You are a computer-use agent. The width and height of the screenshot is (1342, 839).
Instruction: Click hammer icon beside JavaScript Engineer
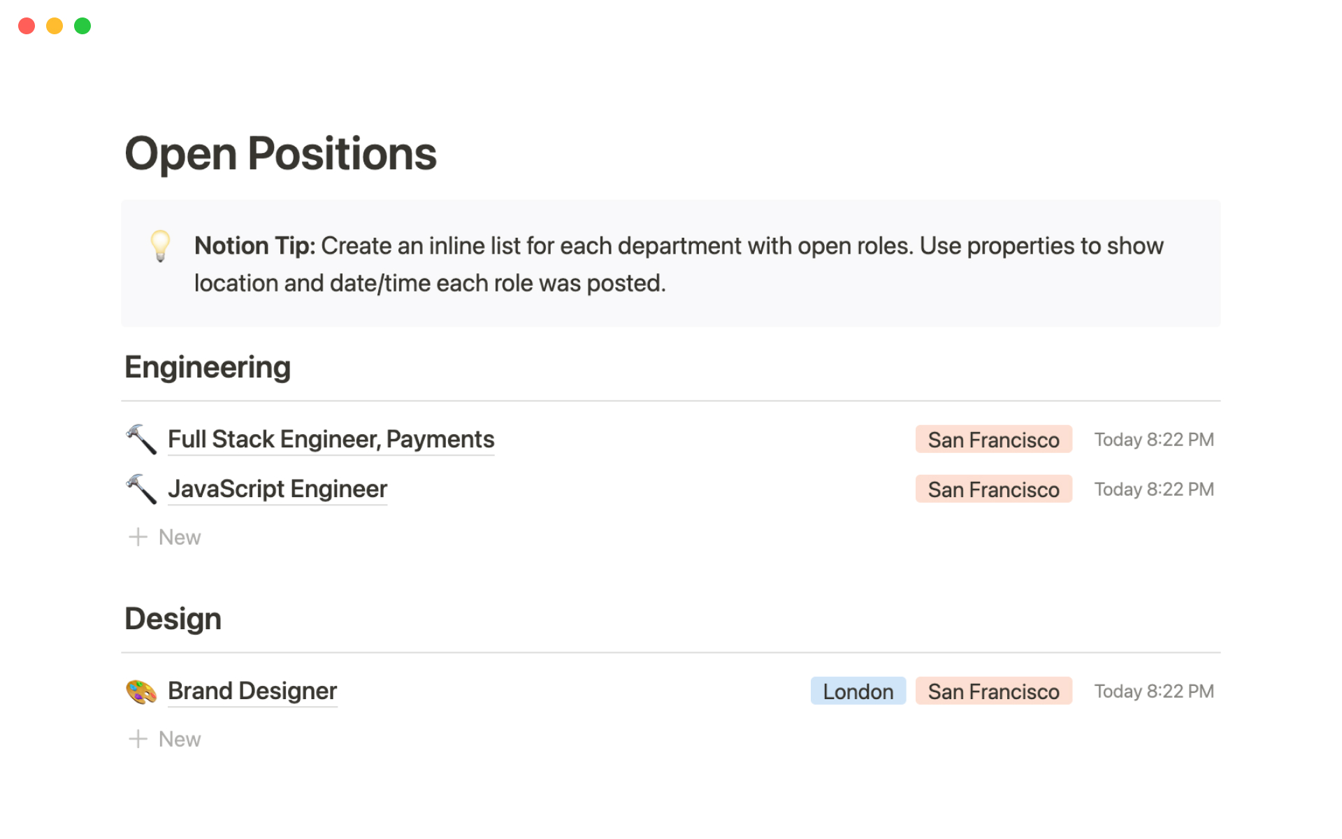(141, 489)
